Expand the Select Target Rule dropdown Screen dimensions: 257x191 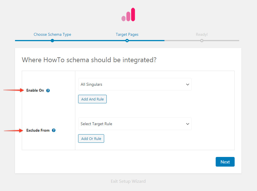[135, 124]
